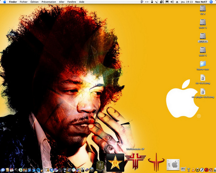Select the SAUV 3 drive icon
The image size is (216, 173).
[202, 22]
